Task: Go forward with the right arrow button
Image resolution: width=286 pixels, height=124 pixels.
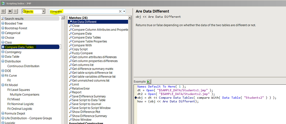Action: pos(15,11)
